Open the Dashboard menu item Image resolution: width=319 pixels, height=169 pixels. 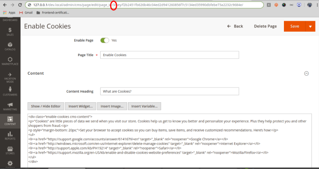tap(10, 20)
